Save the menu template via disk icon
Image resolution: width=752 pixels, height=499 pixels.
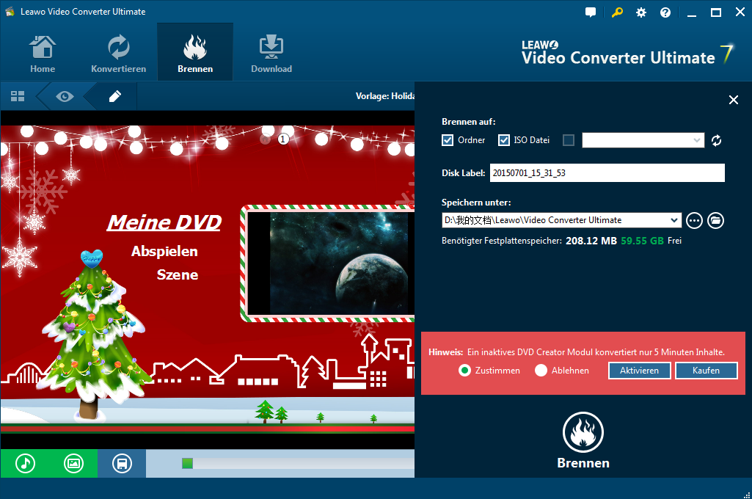(122, 464)
